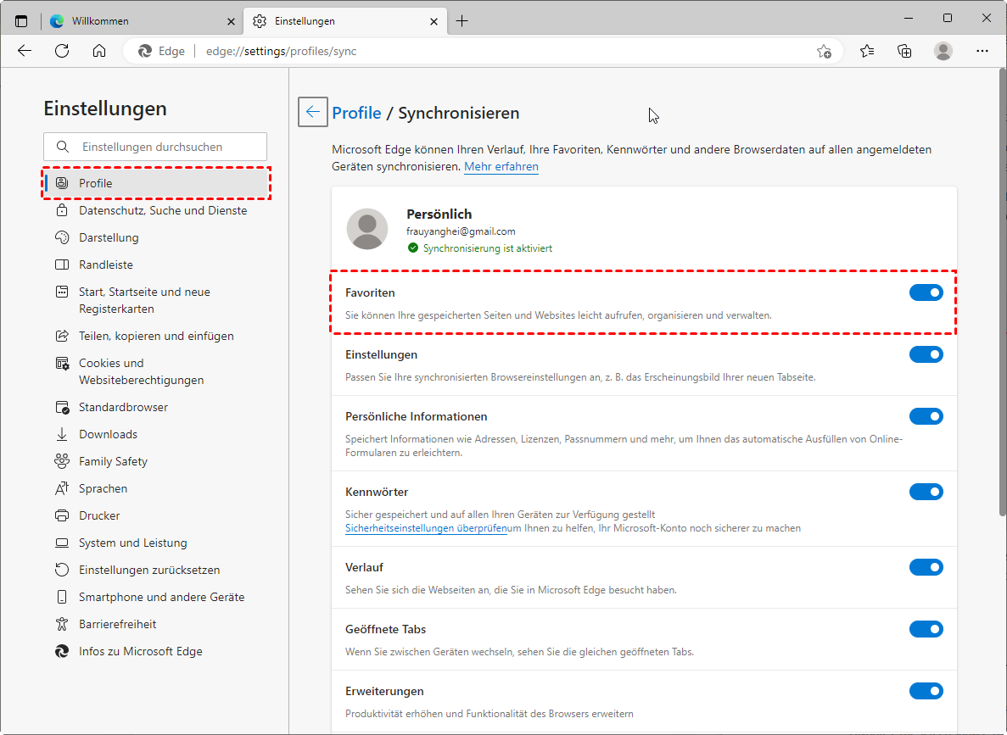Click the Einstellungen durchsuchen search field
This screenshot has height=735, width=1007.
pos(155,147)
